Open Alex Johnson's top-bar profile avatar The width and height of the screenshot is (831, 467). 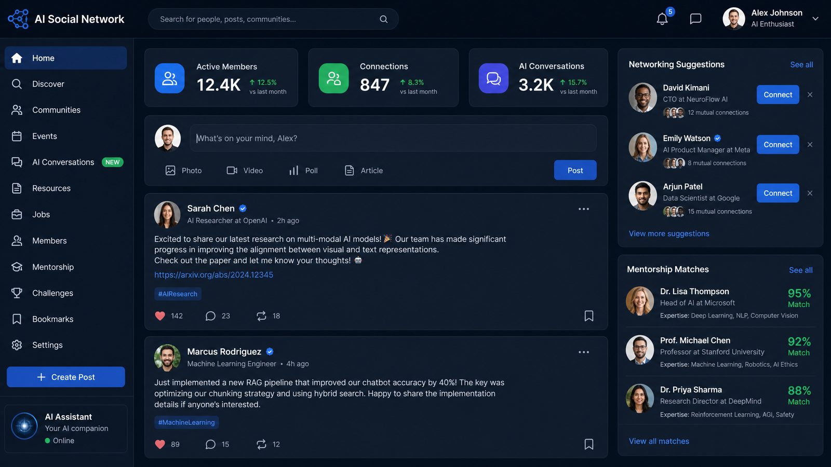coord(734,19)
